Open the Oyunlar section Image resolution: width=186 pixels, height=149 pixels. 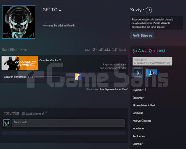click(137, 90)
